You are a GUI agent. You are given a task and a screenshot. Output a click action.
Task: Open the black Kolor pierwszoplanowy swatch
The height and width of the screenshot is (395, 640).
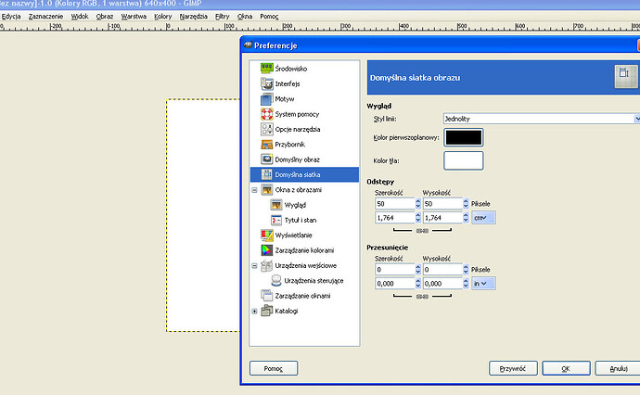tap(463, 137)
